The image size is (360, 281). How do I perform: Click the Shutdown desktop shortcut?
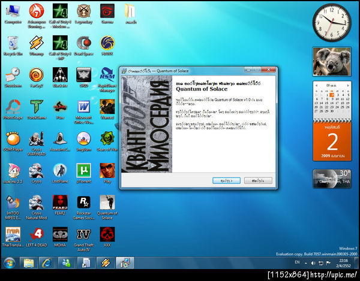point(13,78)
